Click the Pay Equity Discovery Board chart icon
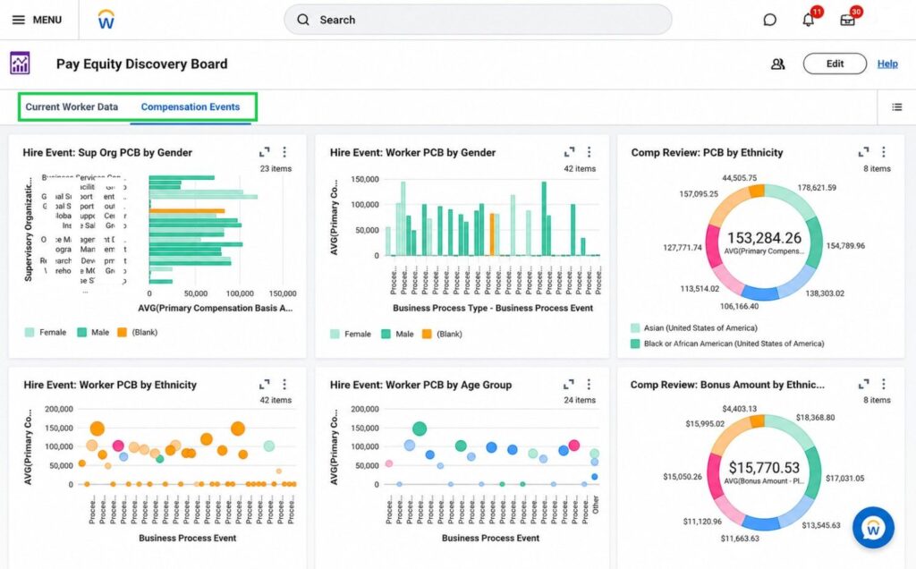The height and width of the screenshot is (569, 916). [20, 64]
